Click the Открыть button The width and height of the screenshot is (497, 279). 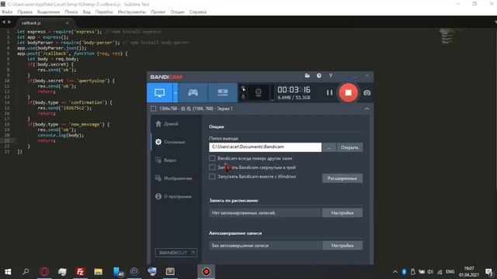pyautogui.click(x=349, y=147)
